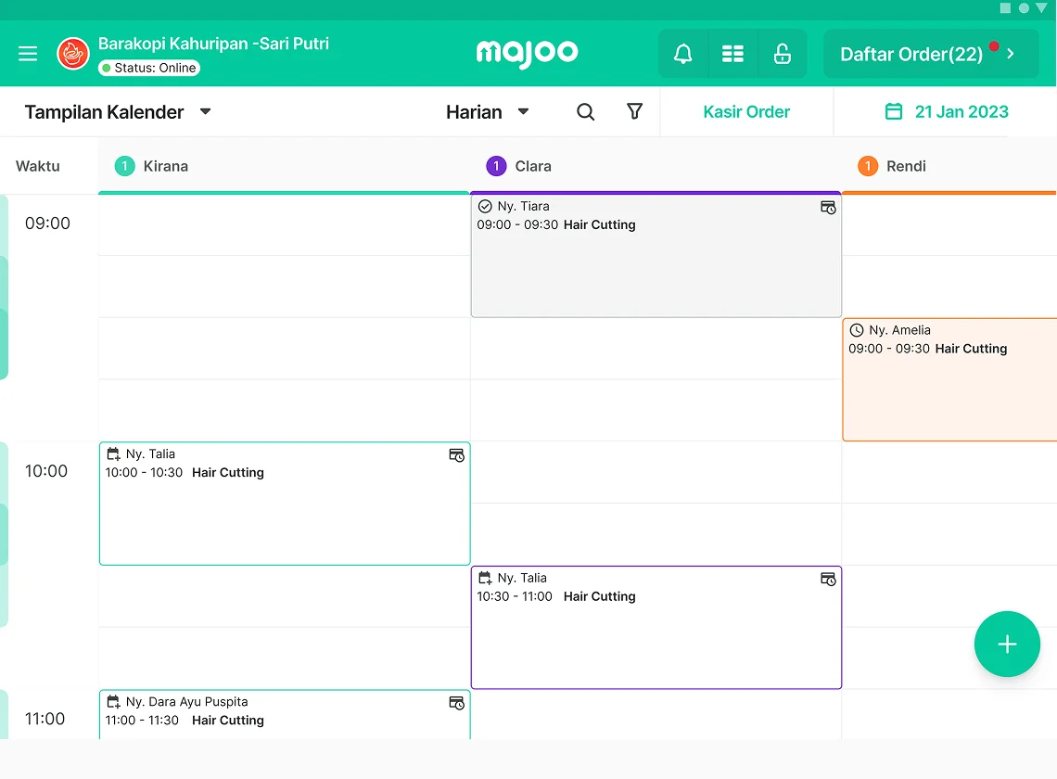Select the Kirana staff column header

[165, 167]
